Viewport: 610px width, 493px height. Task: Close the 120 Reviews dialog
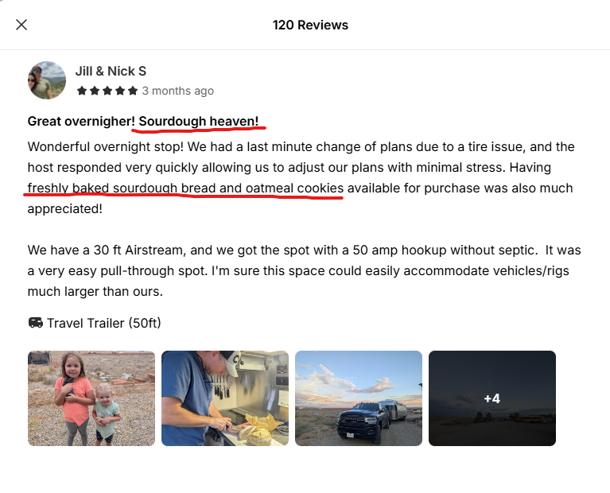[x=21, y=25]
